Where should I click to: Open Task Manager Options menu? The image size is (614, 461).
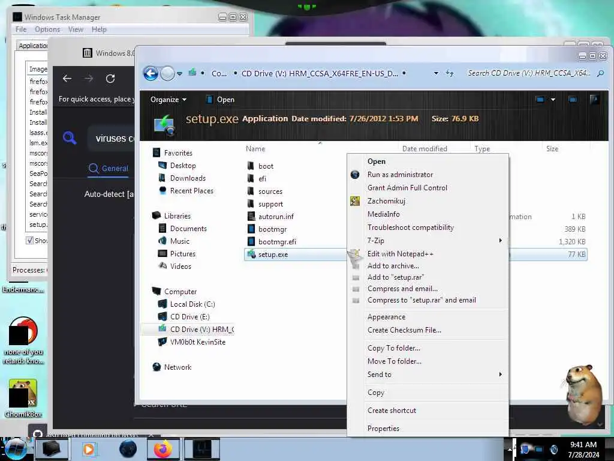[x=47, y=29]
